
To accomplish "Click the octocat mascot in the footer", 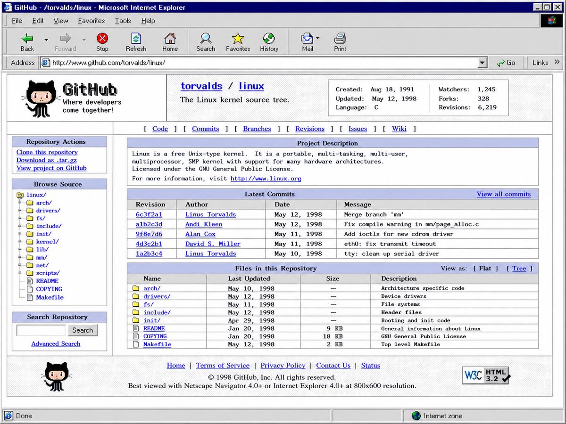I will 57,376.
